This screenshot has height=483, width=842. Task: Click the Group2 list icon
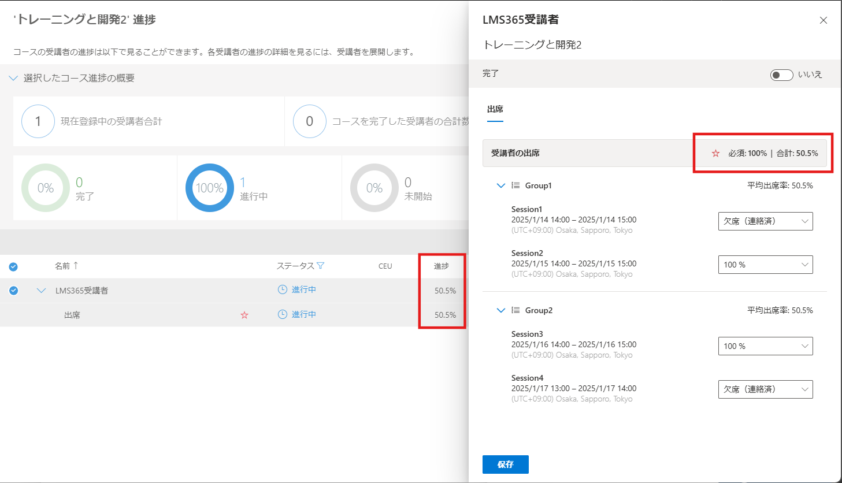516,310
